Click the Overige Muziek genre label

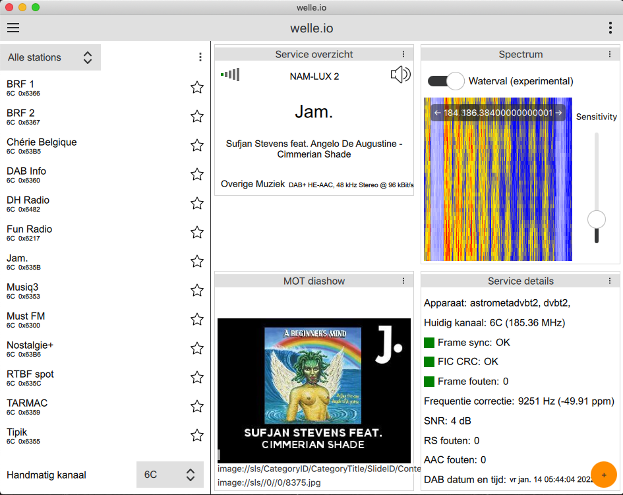(252, 184)
